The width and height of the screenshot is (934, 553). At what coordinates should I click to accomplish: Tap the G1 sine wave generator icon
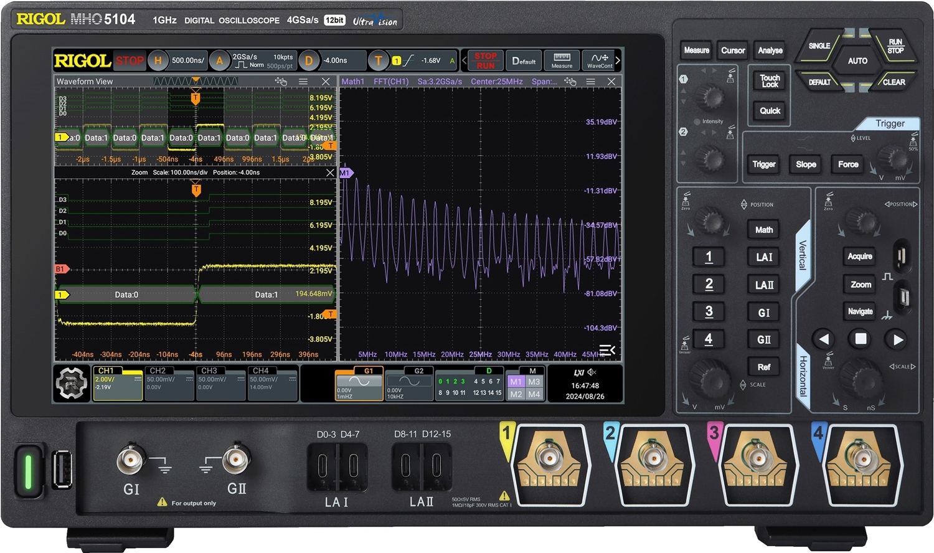[x=359, y=383]
